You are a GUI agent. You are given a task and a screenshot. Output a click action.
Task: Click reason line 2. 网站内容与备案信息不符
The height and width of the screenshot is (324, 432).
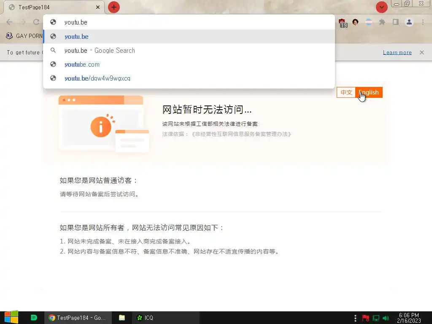pyautogui.click(x=170, y=251)
